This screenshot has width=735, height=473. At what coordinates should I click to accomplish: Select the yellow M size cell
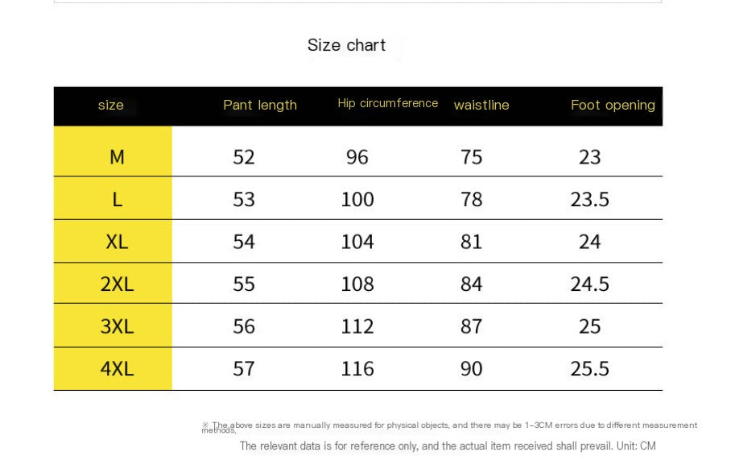click(x=113, y=151)
